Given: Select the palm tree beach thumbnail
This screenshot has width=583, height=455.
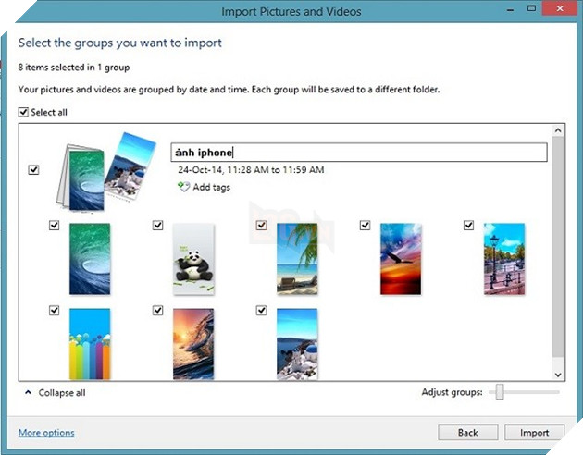Looking at the screenshot, I should [x=296, y=258].
